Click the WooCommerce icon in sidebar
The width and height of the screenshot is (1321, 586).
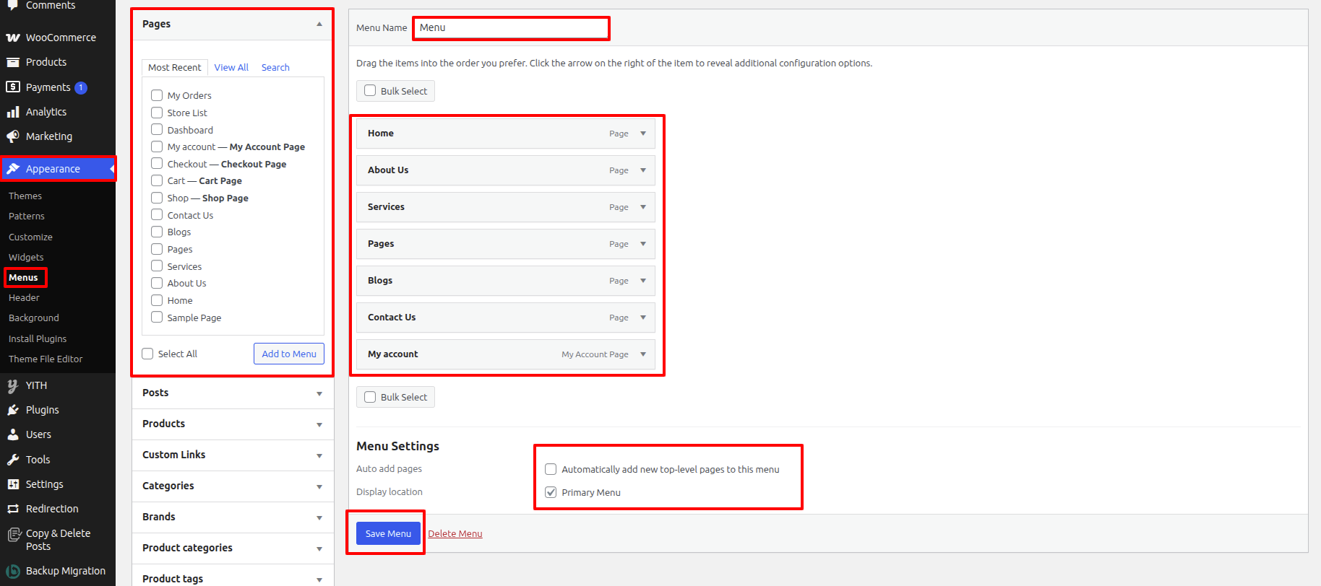point(13,38)
